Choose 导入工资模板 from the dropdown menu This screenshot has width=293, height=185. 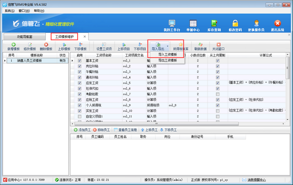(168, 54)
